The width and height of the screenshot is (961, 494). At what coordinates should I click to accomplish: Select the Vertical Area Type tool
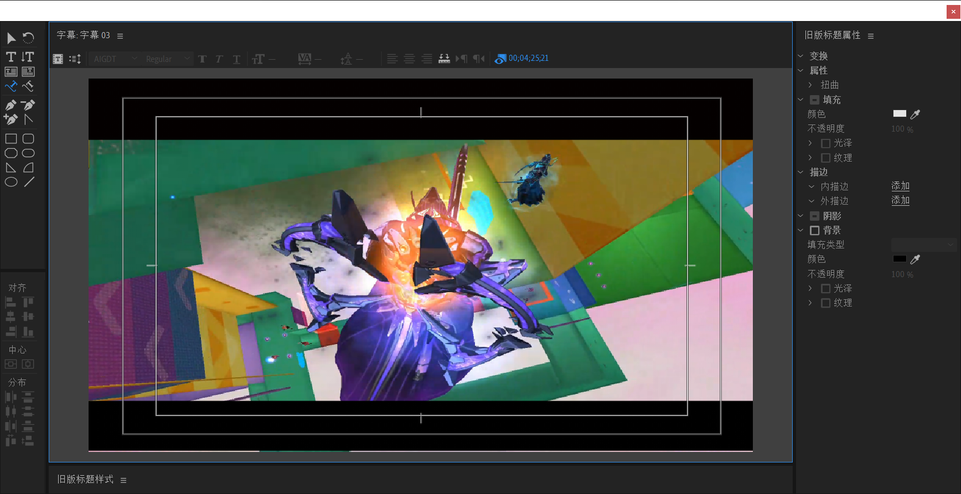tap(28, 71)
